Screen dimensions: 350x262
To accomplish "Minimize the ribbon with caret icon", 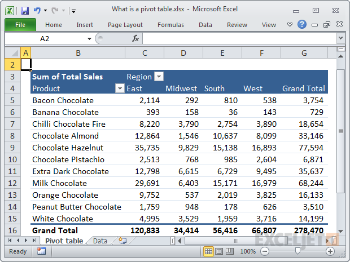I will 290,24.
